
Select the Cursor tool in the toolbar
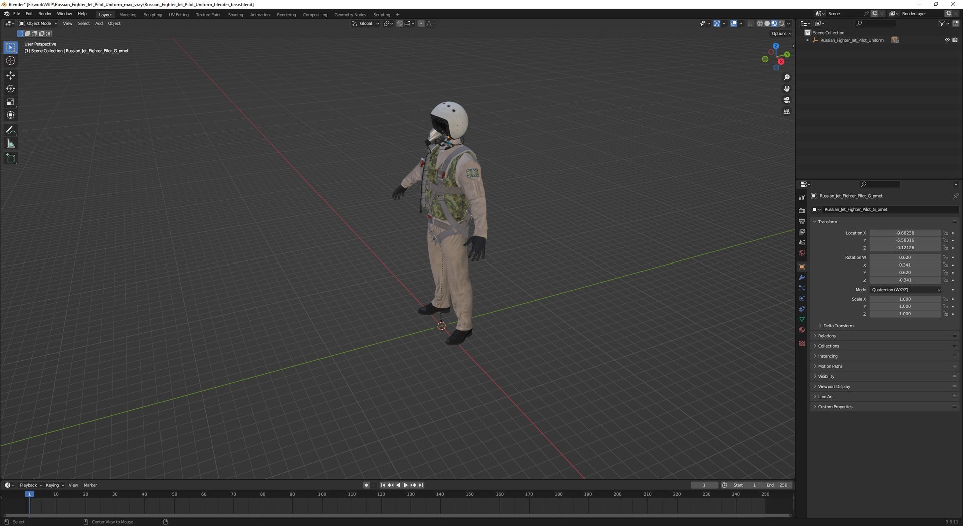click(11, 61)
